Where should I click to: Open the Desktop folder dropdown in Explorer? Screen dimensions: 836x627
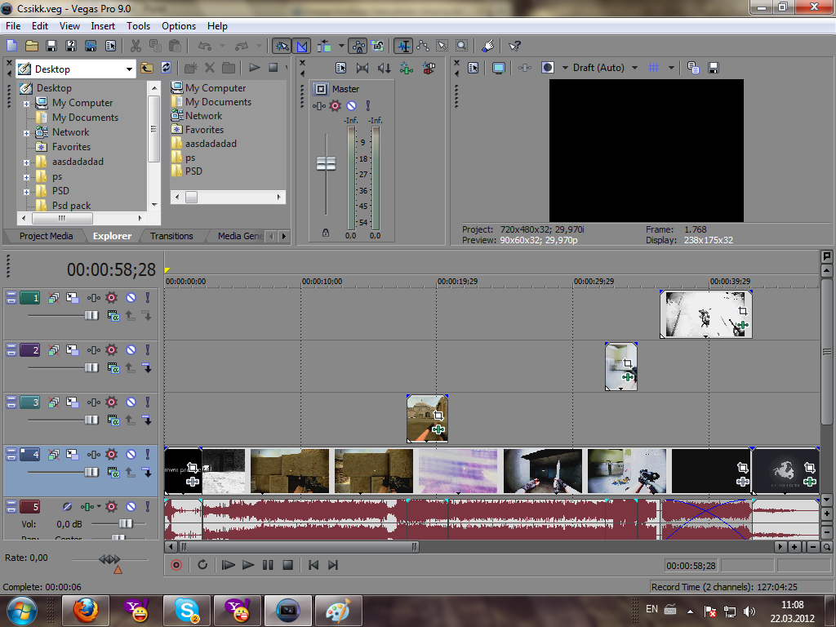click(128, 69)
